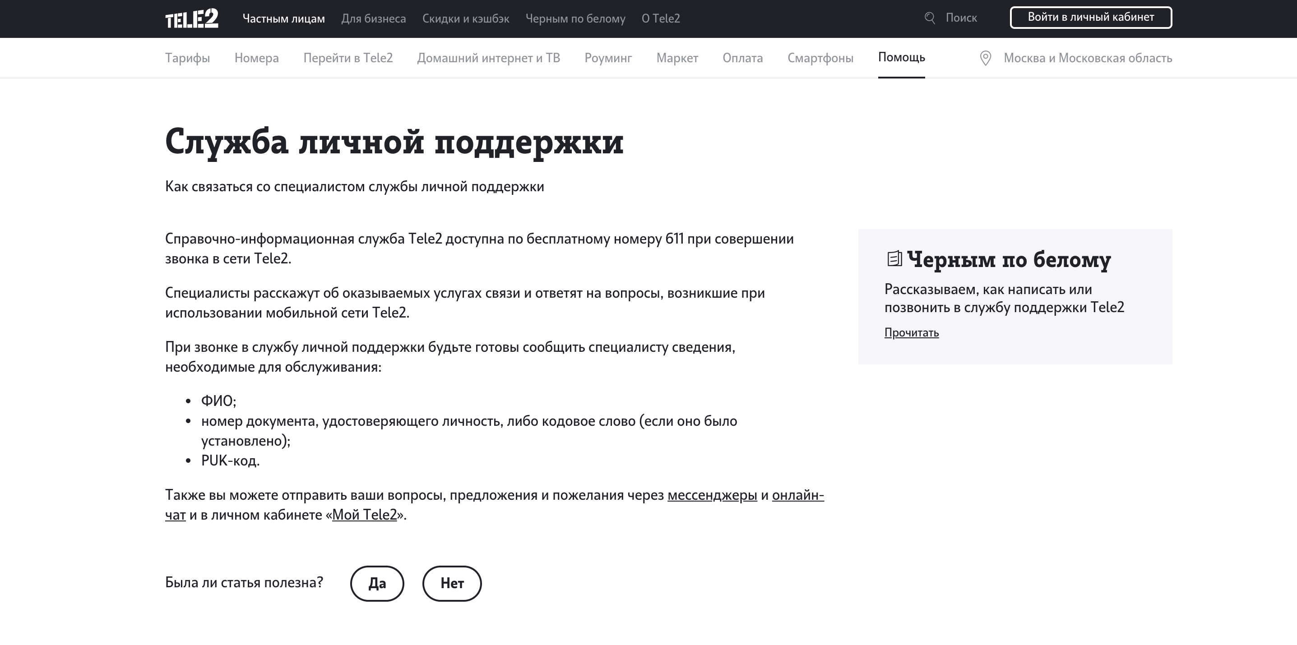Select the Нет feedback button

pos(452,583)
